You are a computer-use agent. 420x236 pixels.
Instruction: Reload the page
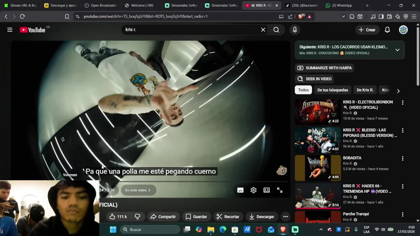[22, 16]
